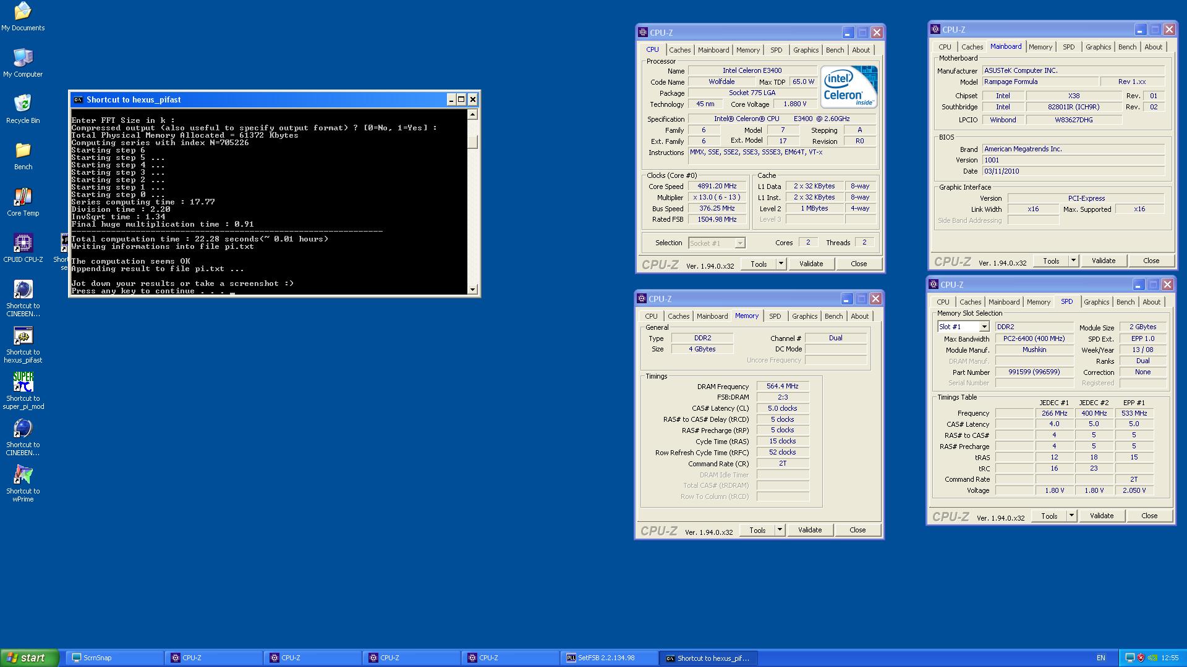Click the EN language indicator
This screenshot has width=1187, height=667.
(x=1101, y=658)
